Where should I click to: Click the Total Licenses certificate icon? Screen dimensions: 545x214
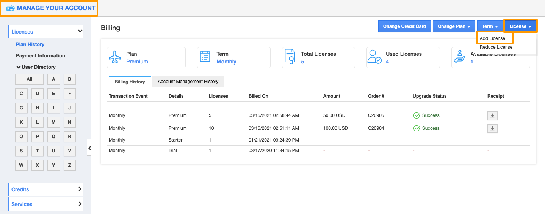pos(290,57)
